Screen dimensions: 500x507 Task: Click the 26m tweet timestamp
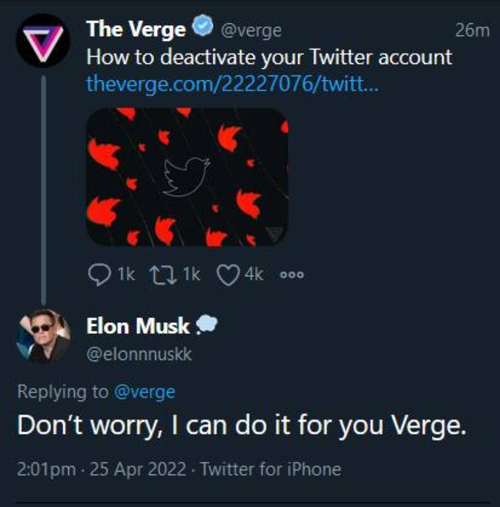click(x=472, y=31)
